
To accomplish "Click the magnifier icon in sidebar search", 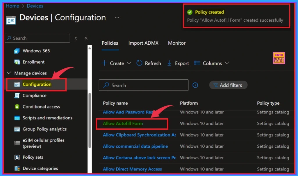I will 9,38.
